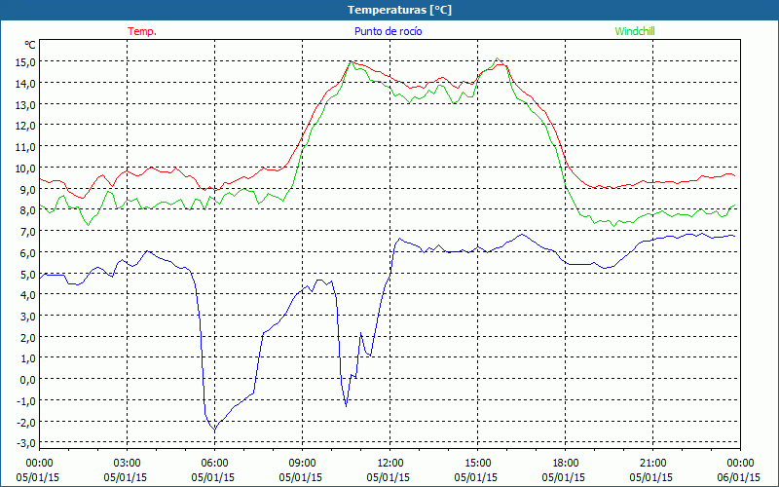Click the 03:00 time axis label
The width and height of the screenshot is (779, 487).
(128, 463)
